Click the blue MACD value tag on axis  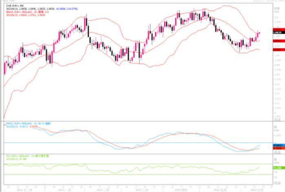click(277, 145)
